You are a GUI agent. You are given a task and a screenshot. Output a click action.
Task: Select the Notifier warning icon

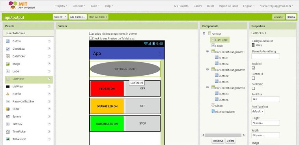pyautogui.click(x=7, y=94)
